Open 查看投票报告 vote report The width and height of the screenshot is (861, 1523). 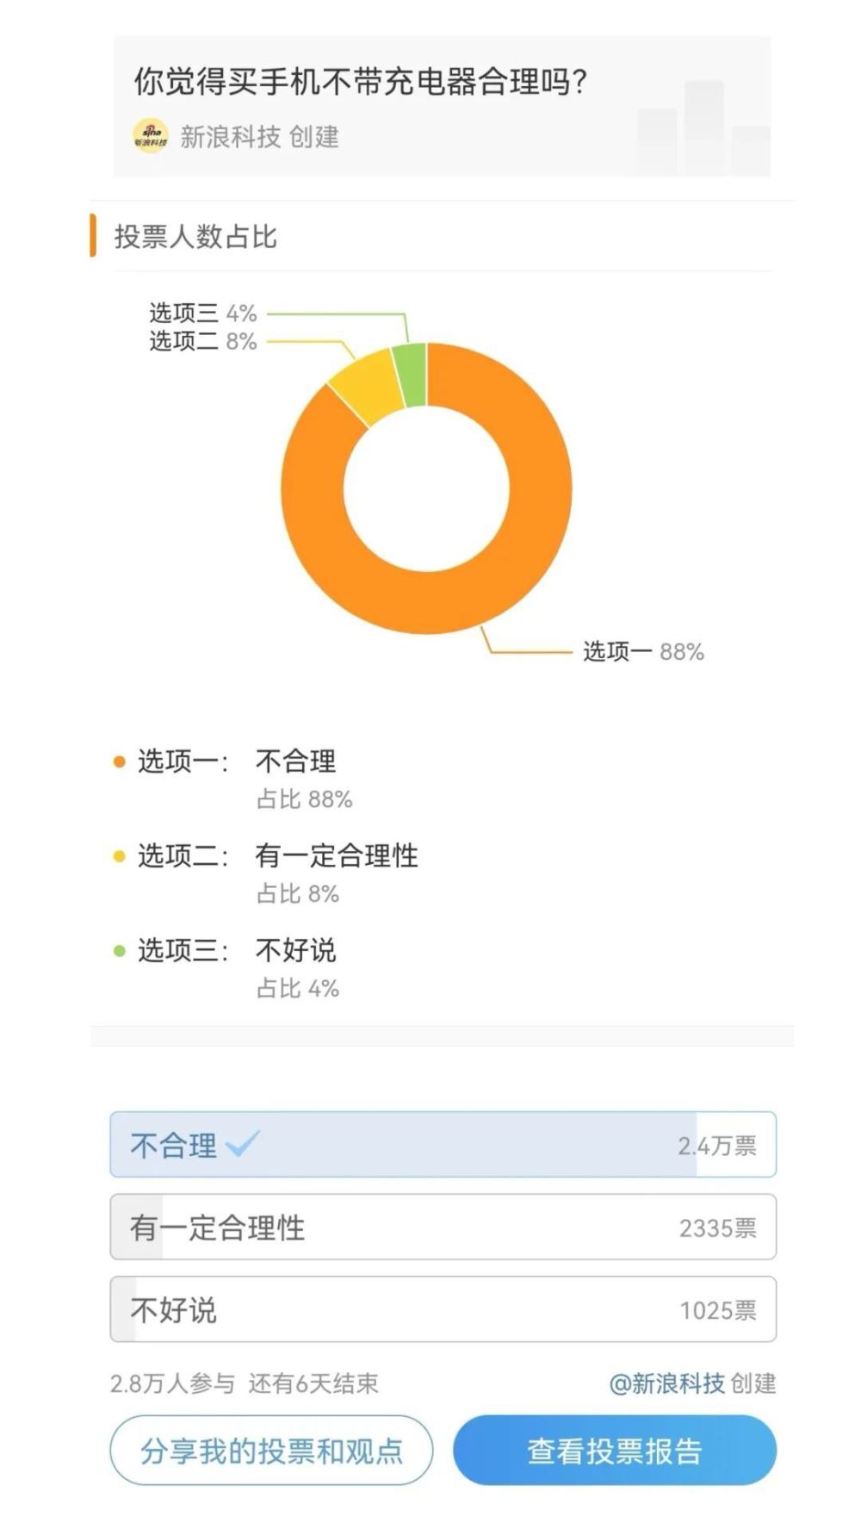(x=615, y=1451)
